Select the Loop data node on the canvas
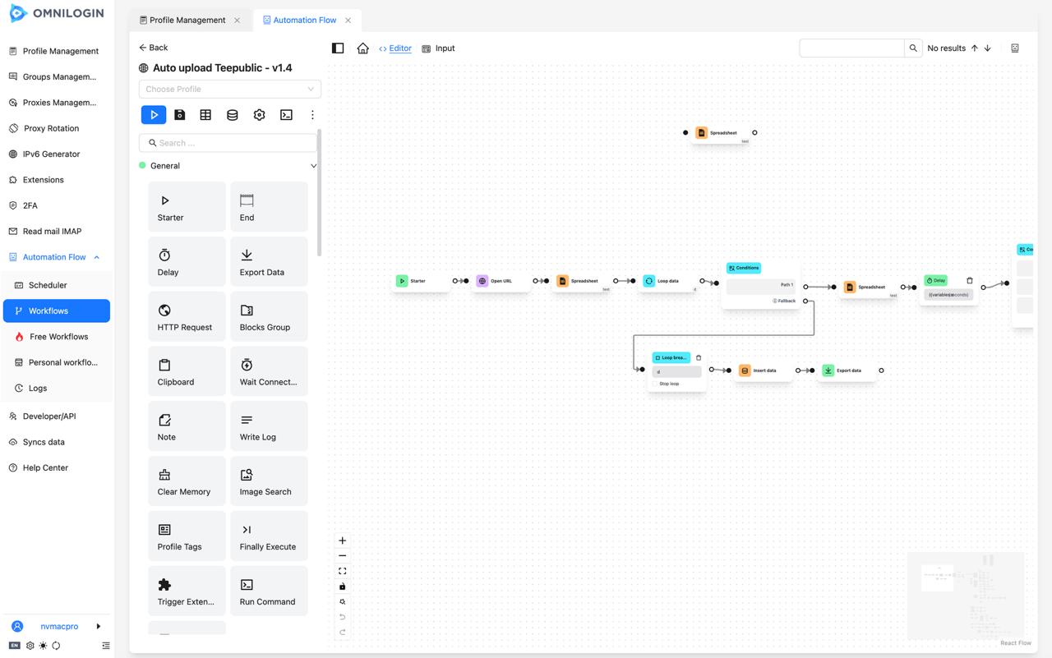 coord(667,281)
